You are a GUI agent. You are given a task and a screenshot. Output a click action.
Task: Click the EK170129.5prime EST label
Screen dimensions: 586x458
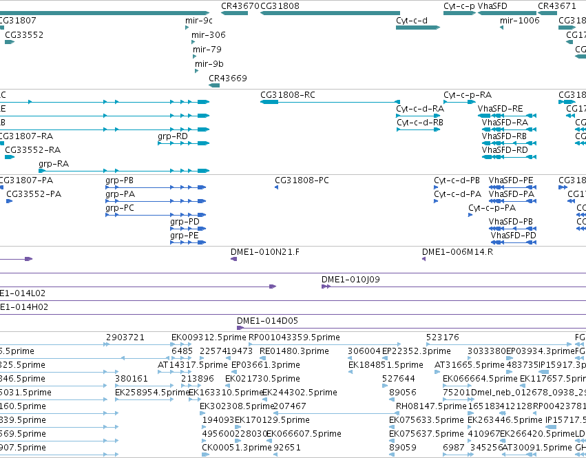pos(272,421)
